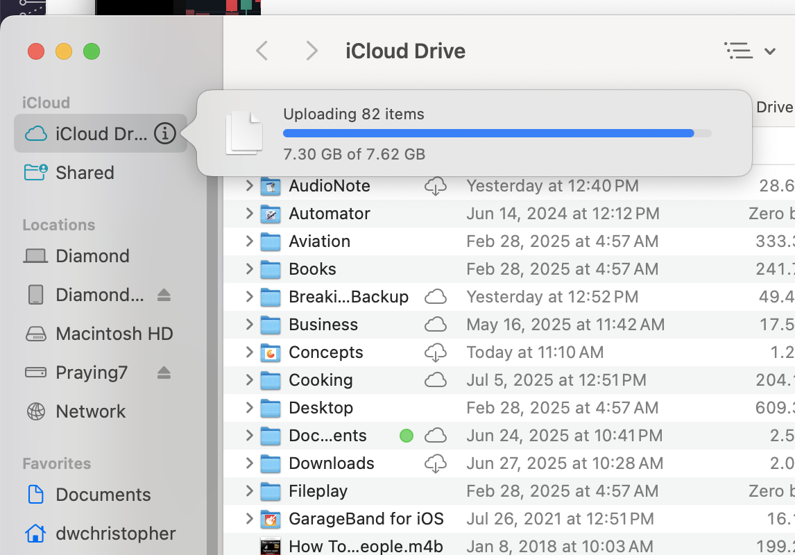This screenshot has height=555, width=795.
Task: Open Network in the sidebar
Action: pos(76,411)
